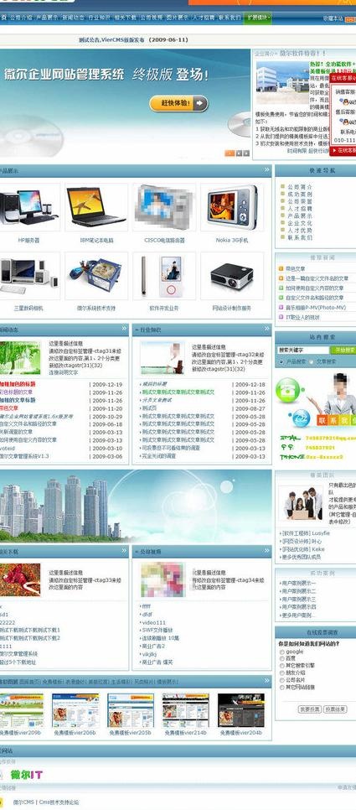Open the IBM笔记本电脑 laptop image
Screen dimensions: 356x810
click(x=96, y=208)
